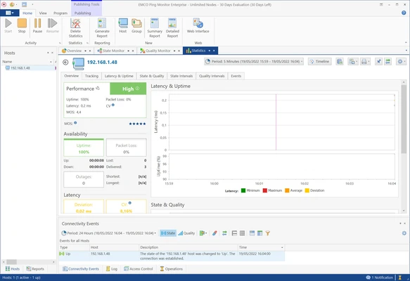Generate Report from the Reporting group
The image size is (410, 281).
(x=102, y=28)
